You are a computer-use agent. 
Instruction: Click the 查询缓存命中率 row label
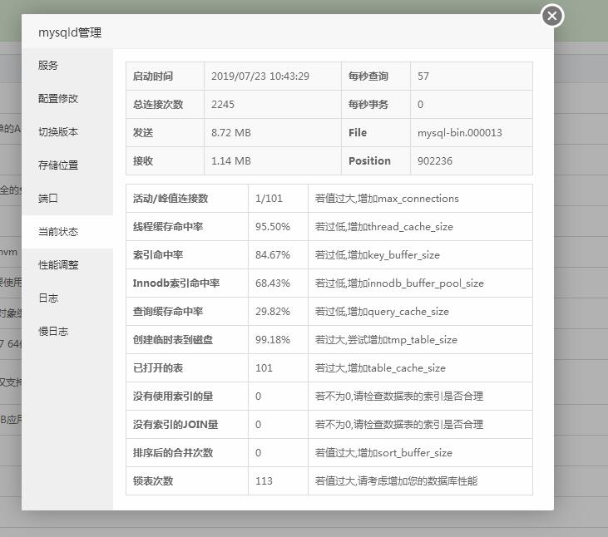[x=168, y=312]
